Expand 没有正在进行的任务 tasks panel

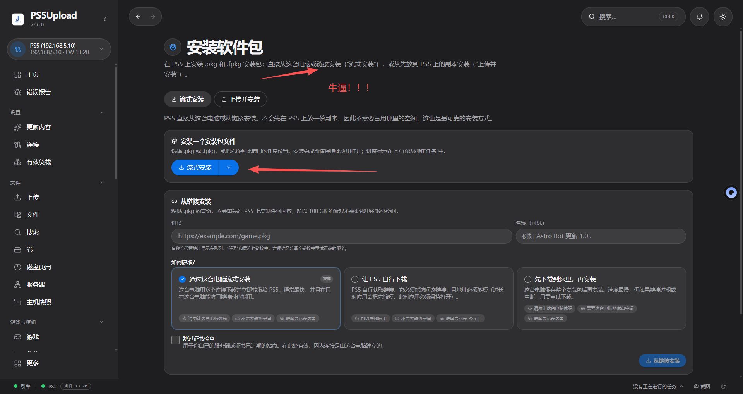(x=658, y=386)
